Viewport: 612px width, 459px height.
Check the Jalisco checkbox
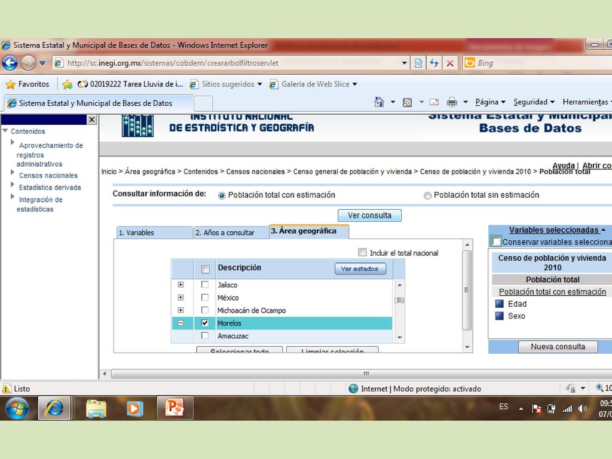tap(205, 284)
